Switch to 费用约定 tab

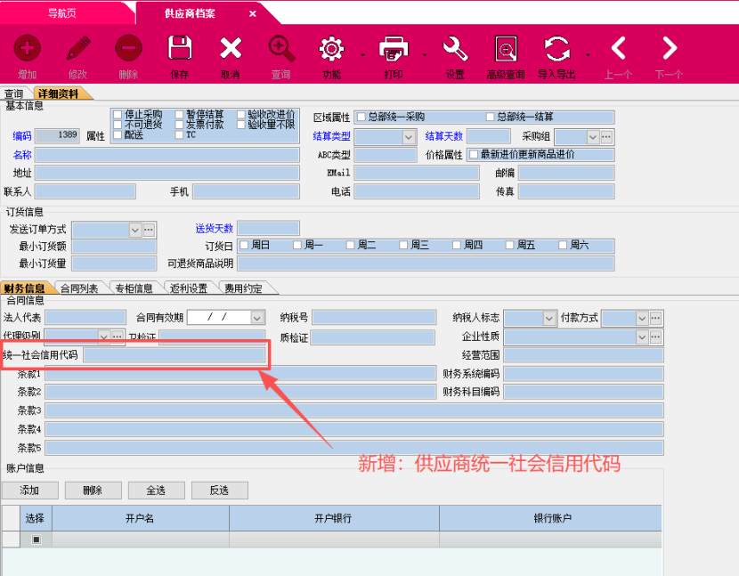coord(243,288)
